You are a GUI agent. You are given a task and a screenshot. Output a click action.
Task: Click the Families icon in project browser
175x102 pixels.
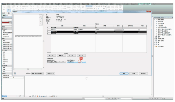click(156, 43)
